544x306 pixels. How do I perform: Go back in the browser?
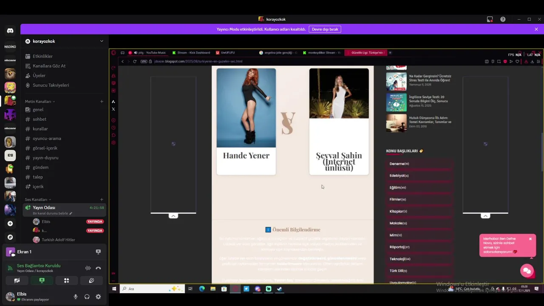(x=122, y=61)
